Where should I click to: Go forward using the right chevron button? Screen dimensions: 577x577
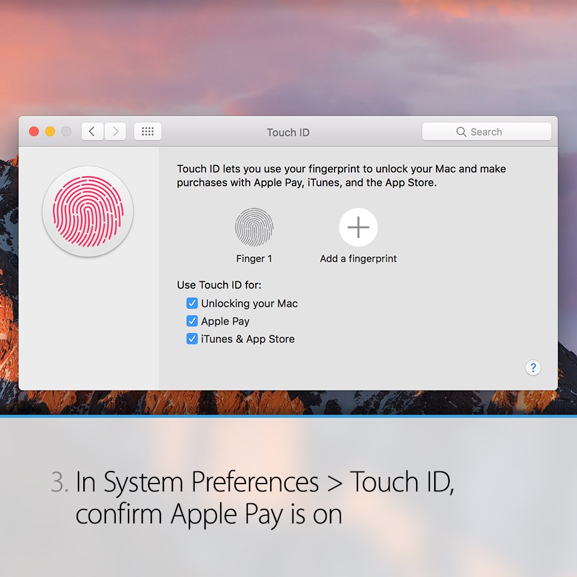[115, 131]
